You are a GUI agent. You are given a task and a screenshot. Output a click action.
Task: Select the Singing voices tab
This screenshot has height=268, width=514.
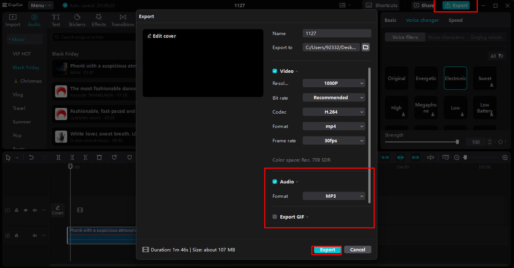pyautogui.click(x=486, y=37)
